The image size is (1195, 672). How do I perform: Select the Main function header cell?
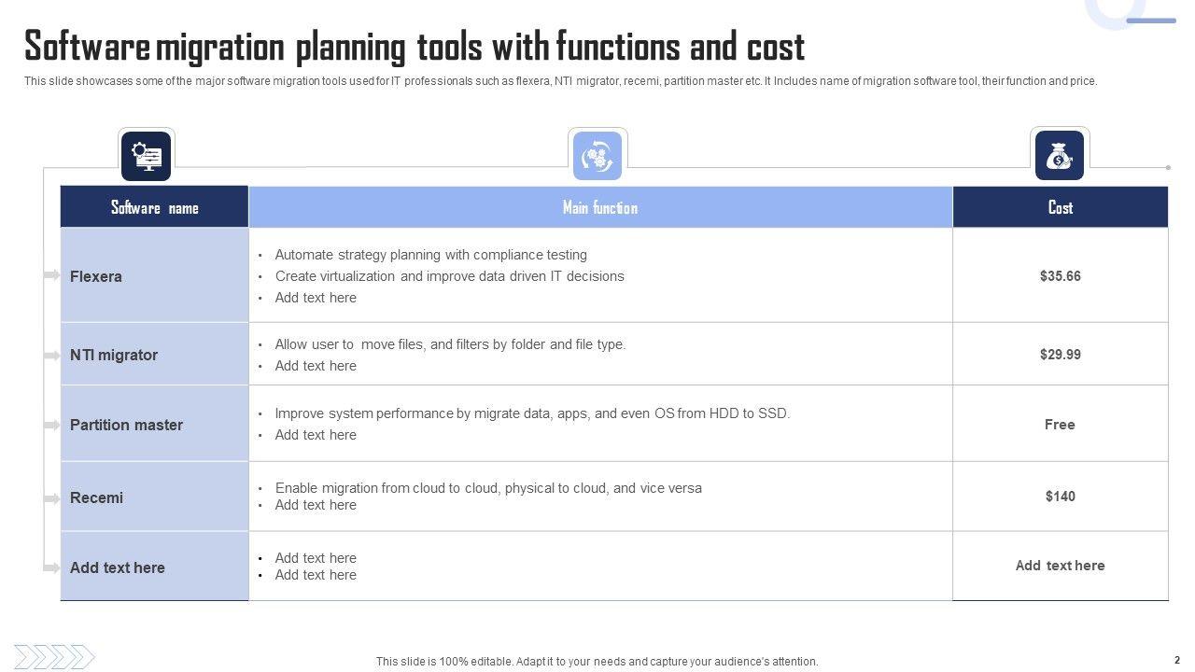(599, 207)
